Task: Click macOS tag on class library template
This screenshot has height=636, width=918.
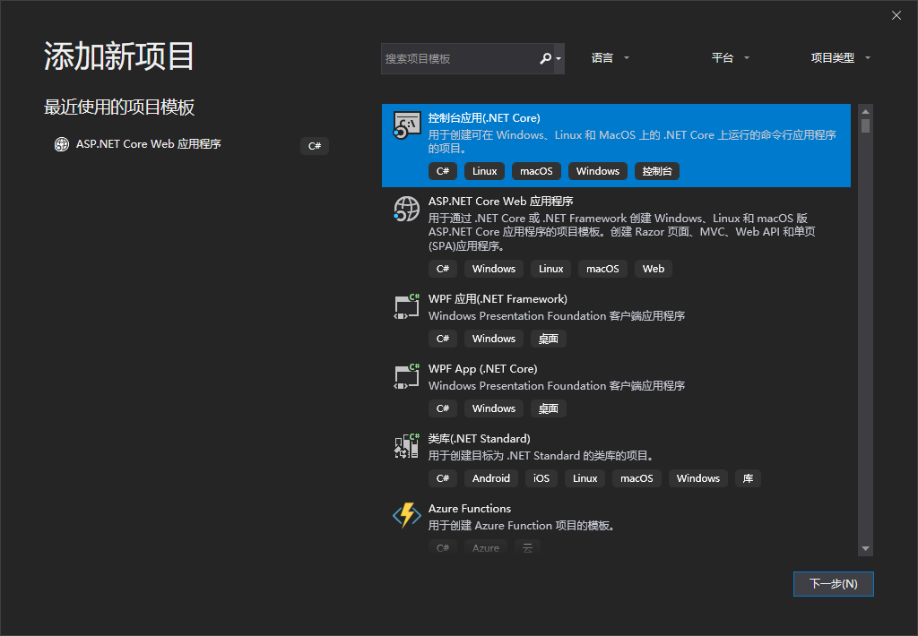Action: pyautogui.click(x=637, y=478)
